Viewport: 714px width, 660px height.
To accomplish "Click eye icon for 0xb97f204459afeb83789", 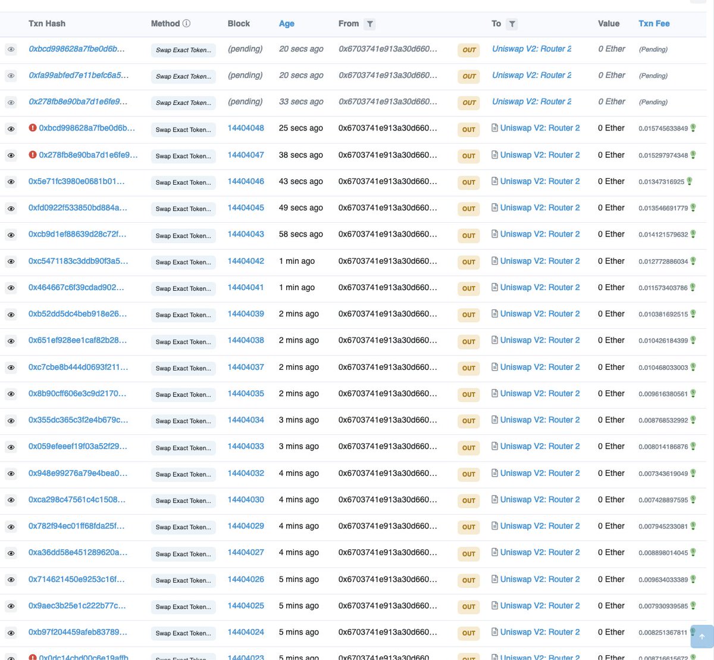I will (11, 633).
